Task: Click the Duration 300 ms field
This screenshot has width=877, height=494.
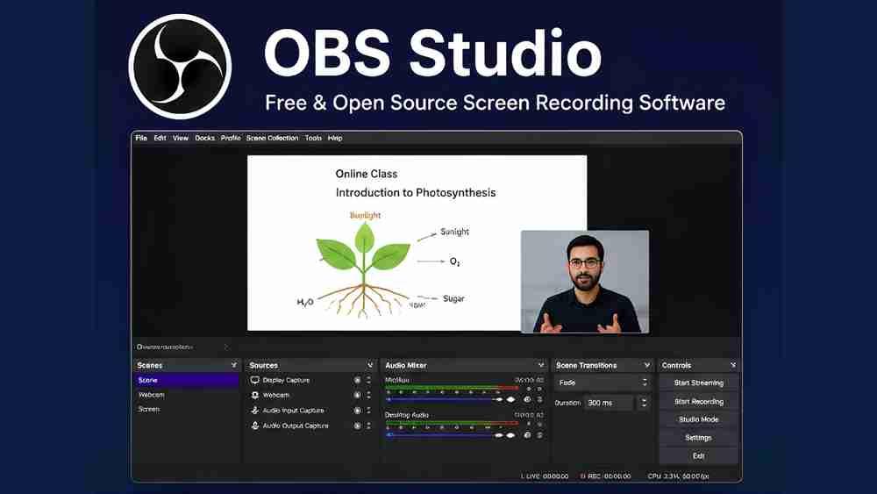Action: point(610,403)
